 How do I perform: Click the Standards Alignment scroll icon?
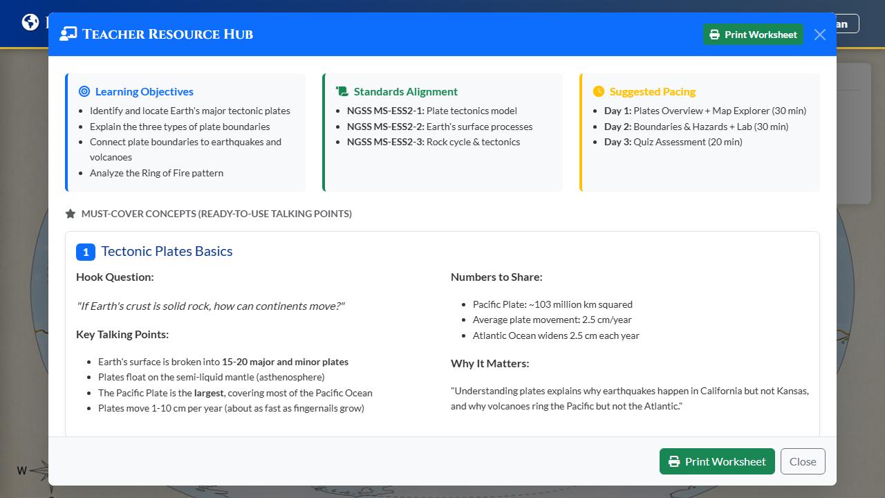(342, 91)
